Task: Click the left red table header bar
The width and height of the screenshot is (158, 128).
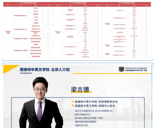Action: [x=28, y=3]
